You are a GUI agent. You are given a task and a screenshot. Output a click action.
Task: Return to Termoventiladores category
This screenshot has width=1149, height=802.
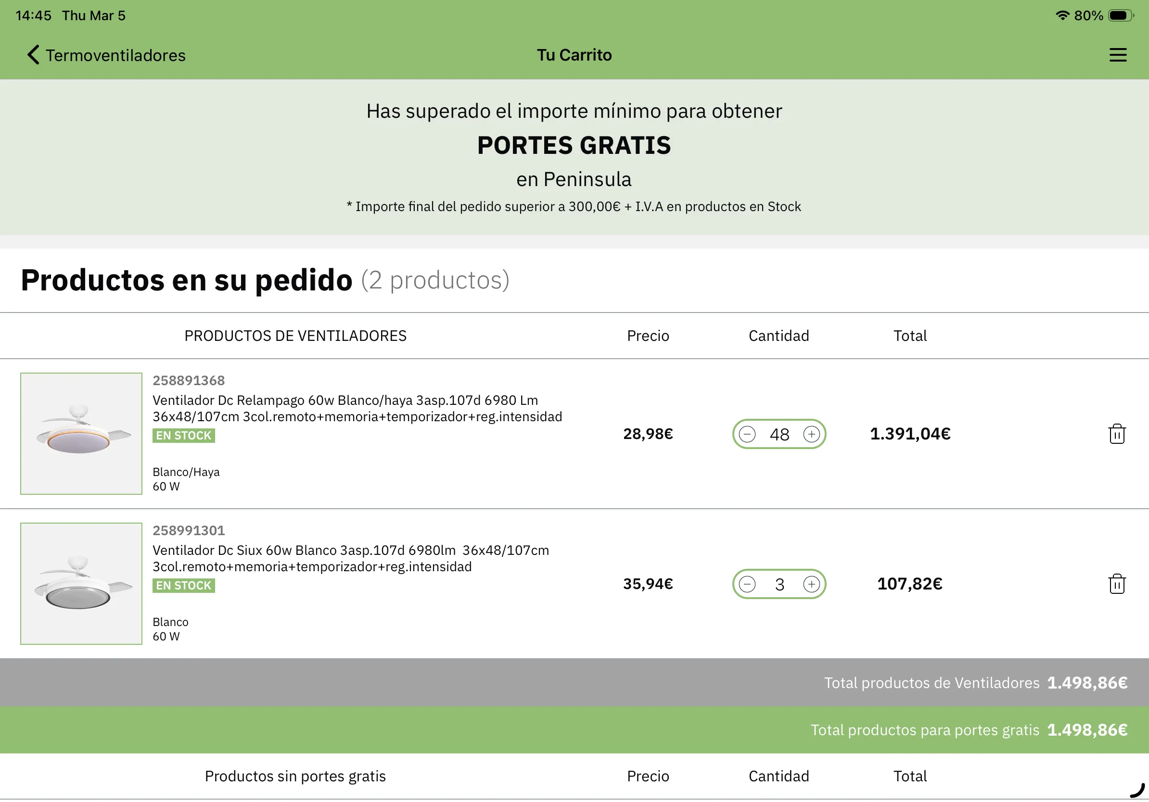pyautogui.click(x=115, y=55)
